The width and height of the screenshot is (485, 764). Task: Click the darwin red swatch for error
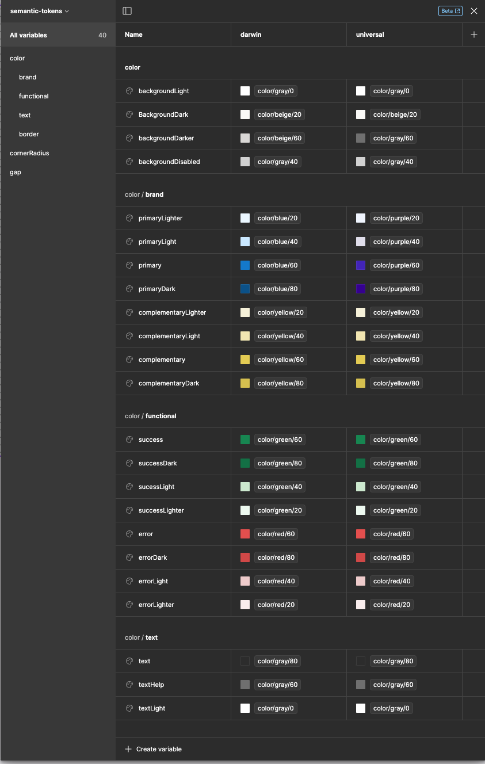coord(245,534)
